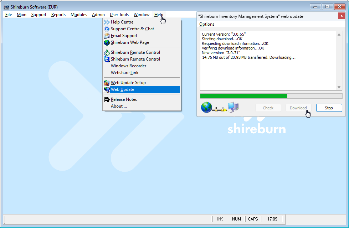The image size is (349, 228).
Task: Click the Email Support envelope icon
Action: click(x=107, y=36)
